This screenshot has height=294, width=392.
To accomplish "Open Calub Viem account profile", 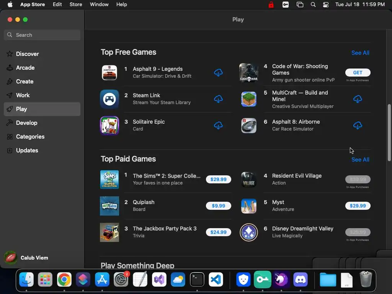I will click(26, 258).
